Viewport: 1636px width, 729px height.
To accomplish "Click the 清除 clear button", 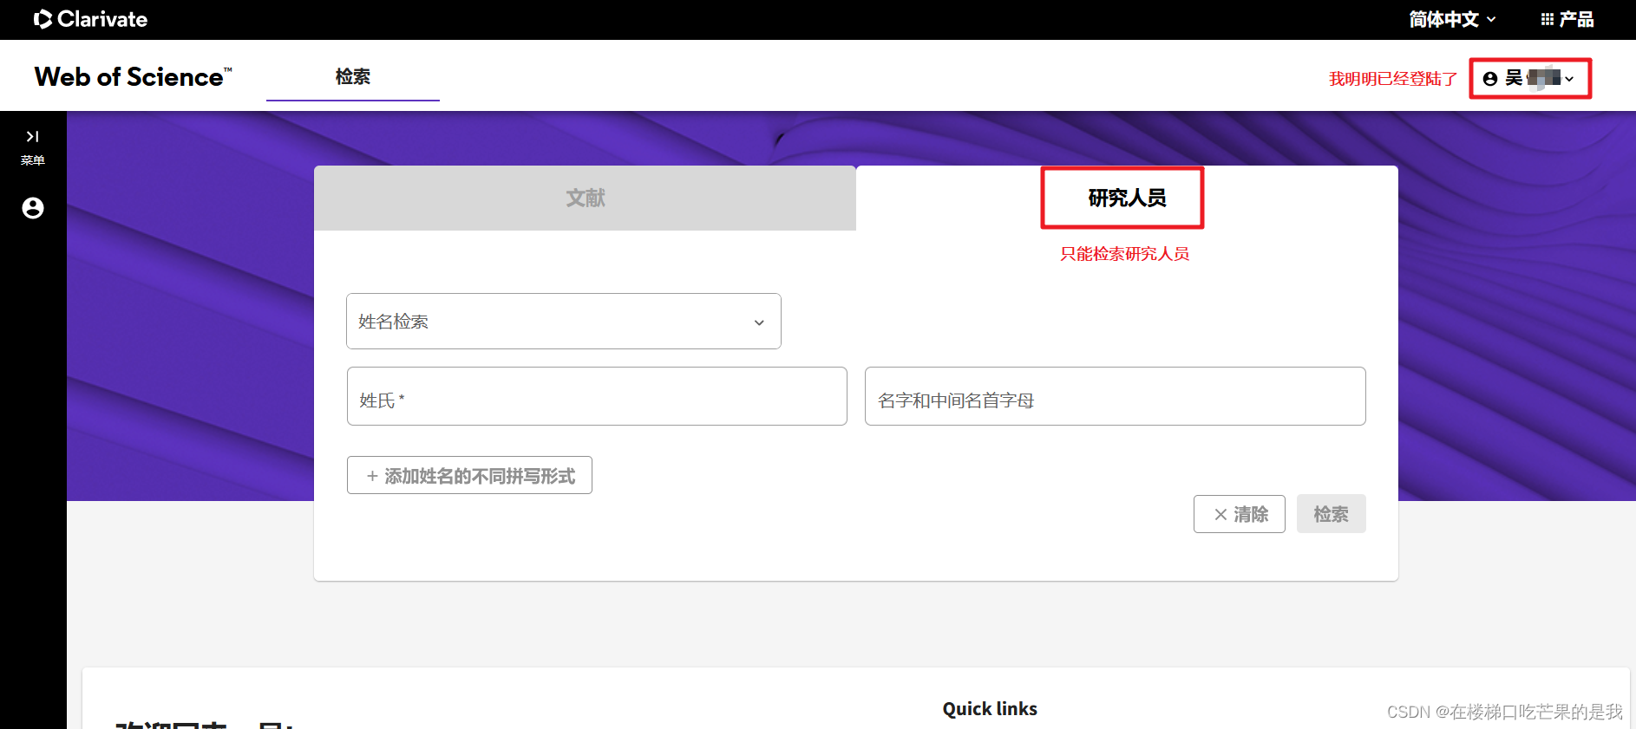I will 1240,514.
